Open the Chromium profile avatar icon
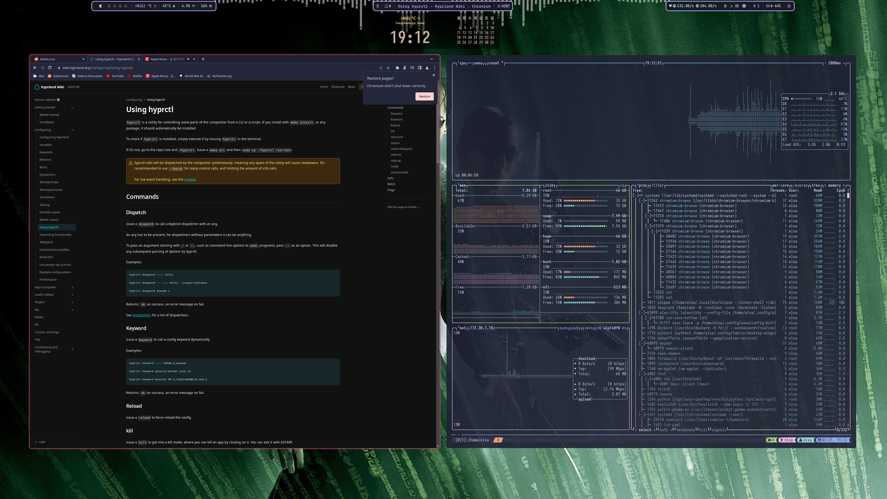Image resolution: width=887 pixels, height=499 pixels. coord(427,68)
